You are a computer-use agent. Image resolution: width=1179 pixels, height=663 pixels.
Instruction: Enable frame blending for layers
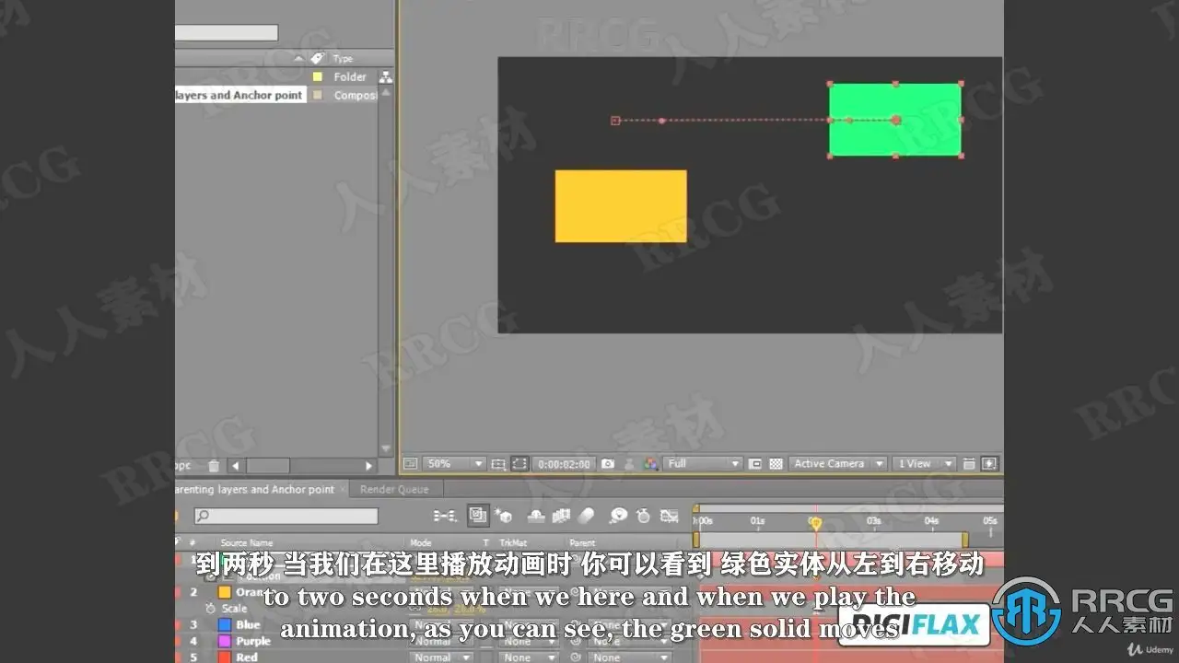pyautogui.click(x=561, y=516)
